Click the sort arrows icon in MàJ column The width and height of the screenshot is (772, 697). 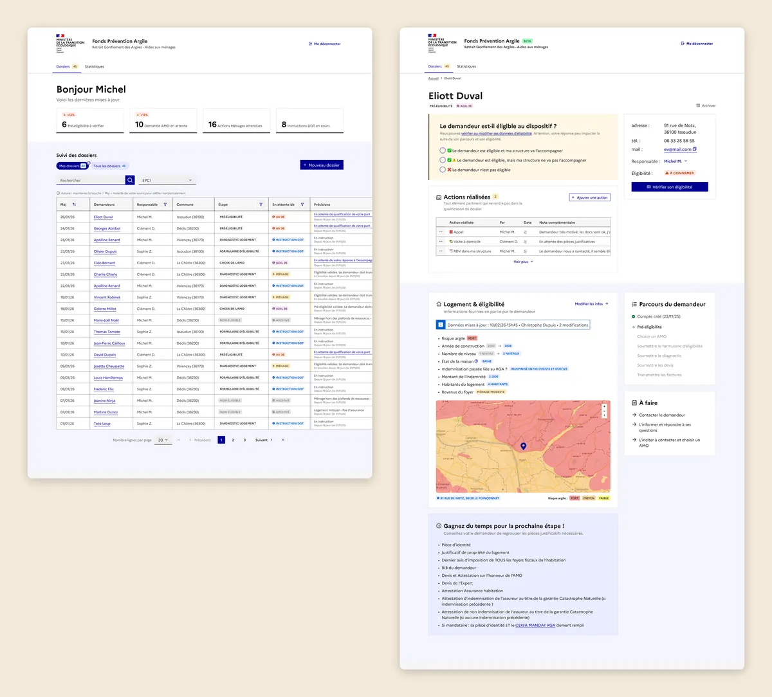pyautogui.click(x=74, y=204)
